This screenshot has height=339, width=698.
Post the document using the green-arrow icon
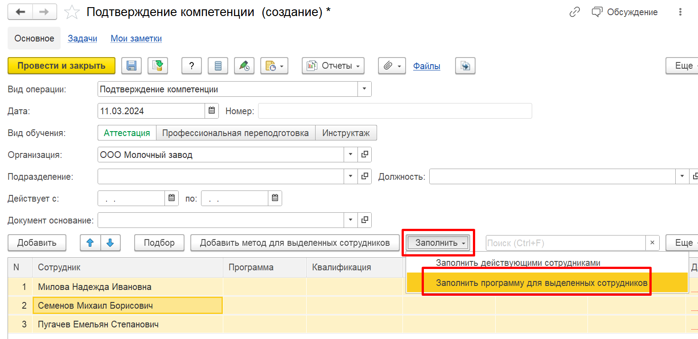158,66
